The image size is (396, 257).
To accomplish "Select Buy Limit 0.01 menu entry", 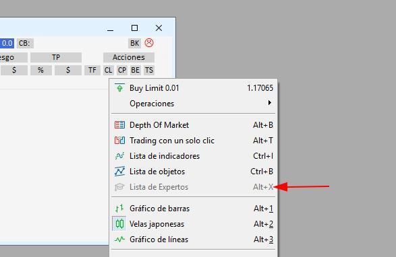I will tap(194, 88).
